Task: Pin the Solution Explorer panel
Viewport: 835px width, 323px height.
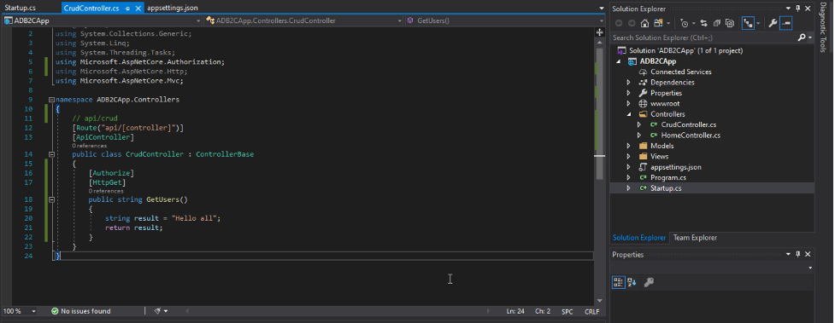Action: coord(797,9)
